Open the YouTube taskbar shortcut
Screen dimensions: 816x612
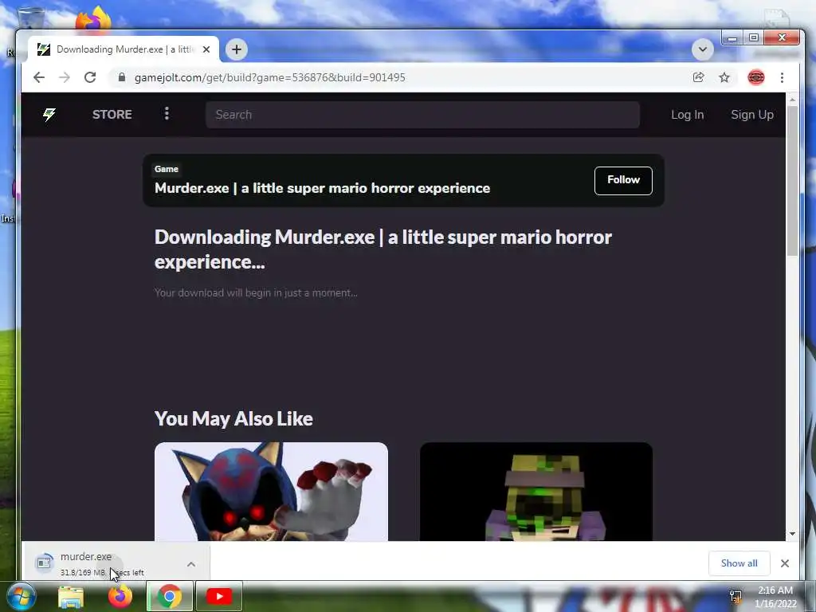coord(219,596)
